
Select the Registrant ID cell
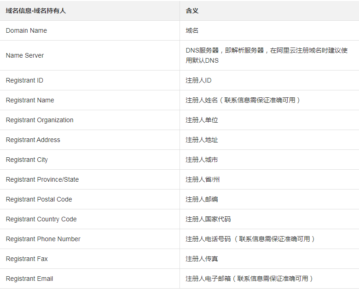click(24, 80)
